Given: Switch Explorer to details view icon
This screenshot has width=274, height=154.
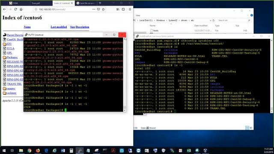Looking at the screenshot, I should click(247, 128).
